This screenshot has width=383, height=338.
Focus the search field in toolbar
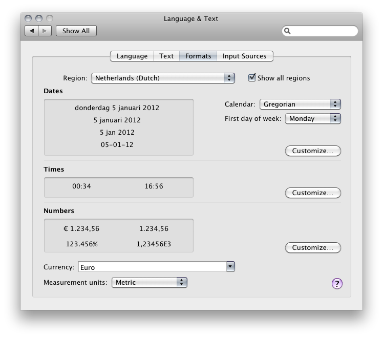click(320, 31)
